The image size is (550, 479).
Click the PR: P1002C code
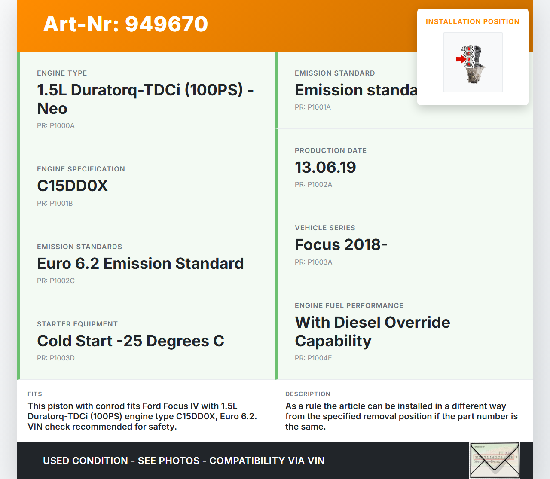pyautogui.click(x=56, y=281)
